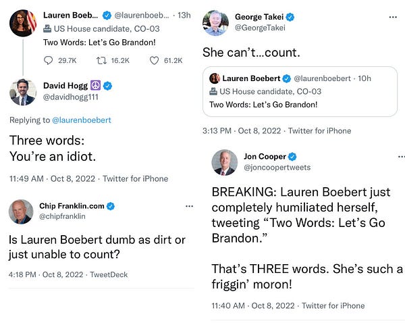Click Jon Cooper's profile picture

[224, 162]
